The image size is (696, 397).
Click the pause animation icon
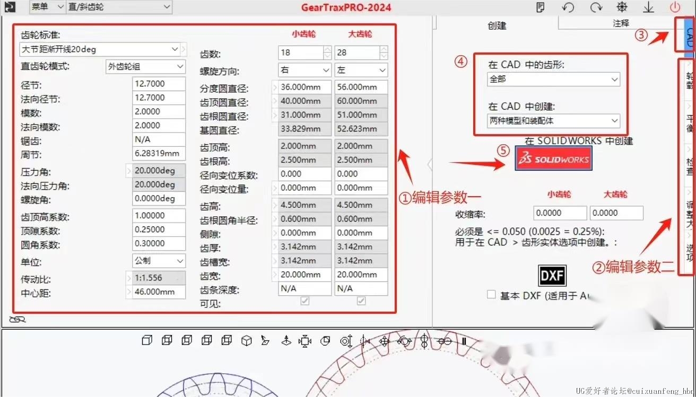pyautogui.click(x=464, y=341)
